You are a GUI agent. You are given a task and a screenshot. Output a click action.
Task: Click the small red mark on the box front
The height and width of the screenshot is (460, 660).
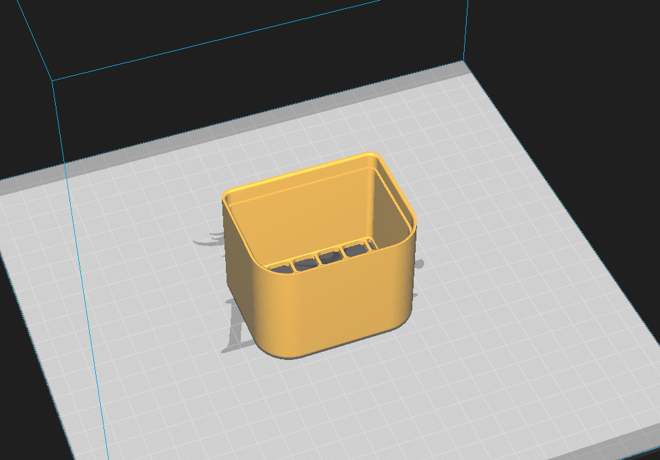pyautogui.click(x=358, y=339)
